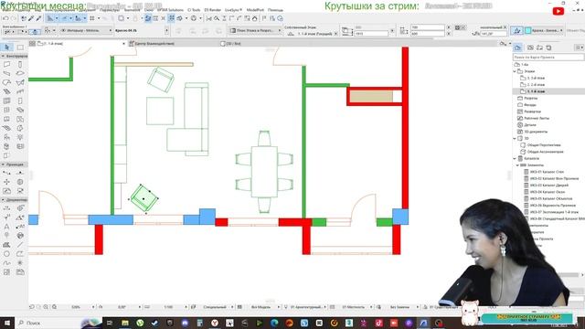Select the Circle/Arc tool
585x329 pixels.
pyautogui.click(x=6, y=254)
